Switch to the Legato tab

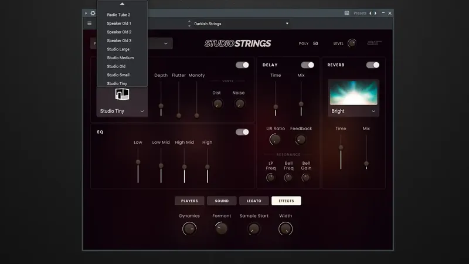[x=254, y=201]
